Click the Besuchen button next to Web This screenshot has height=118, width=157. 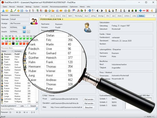tap(89, 107)
